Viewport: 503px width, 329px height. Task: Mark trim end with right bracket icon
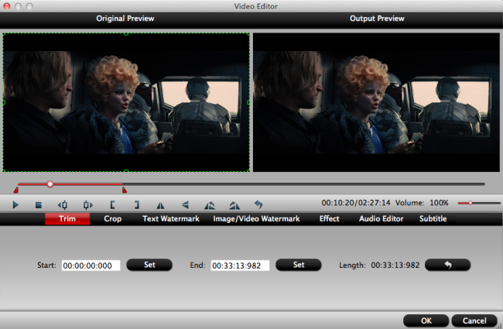tap(137, 205)
